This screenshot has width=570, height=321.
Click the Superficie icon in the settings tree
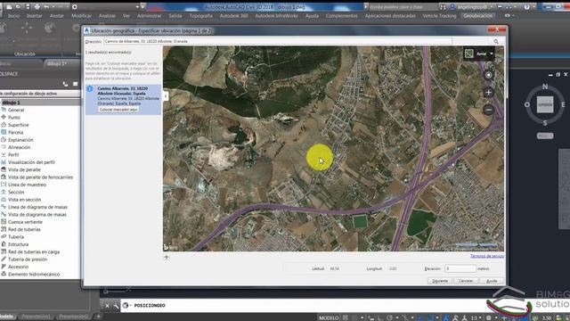[x=4, y=125]
